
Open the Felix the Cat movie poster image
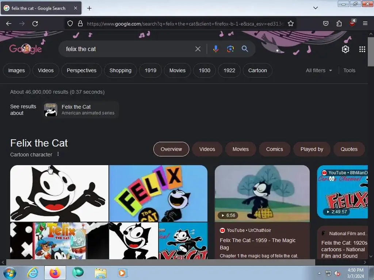(60, 241)
